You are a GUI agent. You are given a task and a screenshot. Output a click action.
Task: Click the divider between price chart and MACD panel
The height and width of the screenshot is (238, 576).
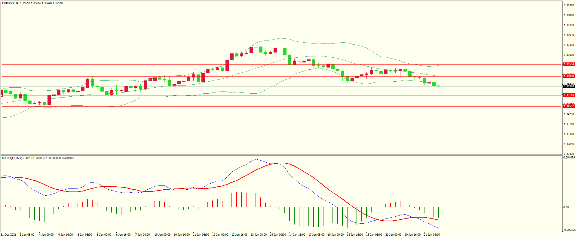pyautogui.click(x=281, y=155)
